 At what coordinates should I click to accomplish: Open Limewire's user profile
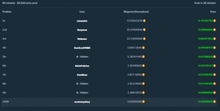pos(82,21)
